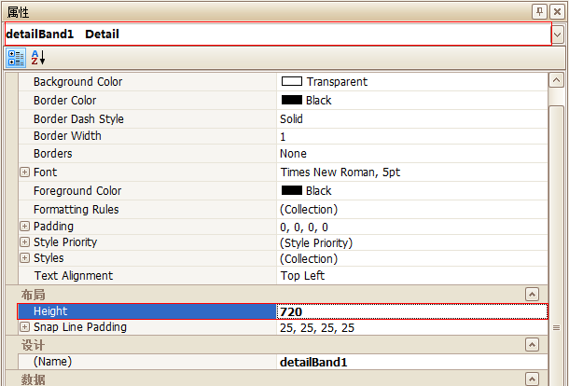Click the Foreground Color black swatch
This screenshot has height=386, width=569.
pyautogui.click(x=291, y=190)
